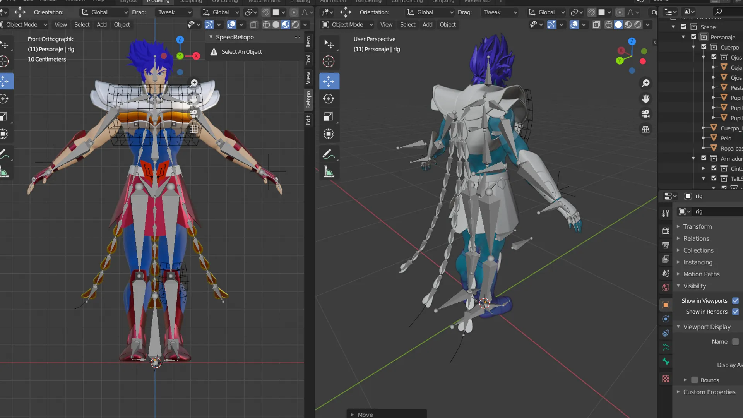
Task: Enable the Bounds checkbox
Action: (695, 380)
